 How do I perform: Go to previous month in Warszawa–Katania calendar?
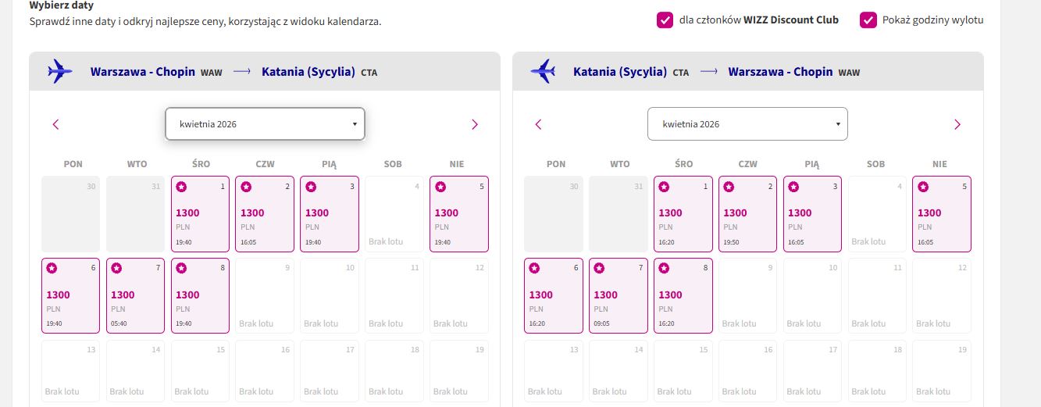[x=55, y=124]
